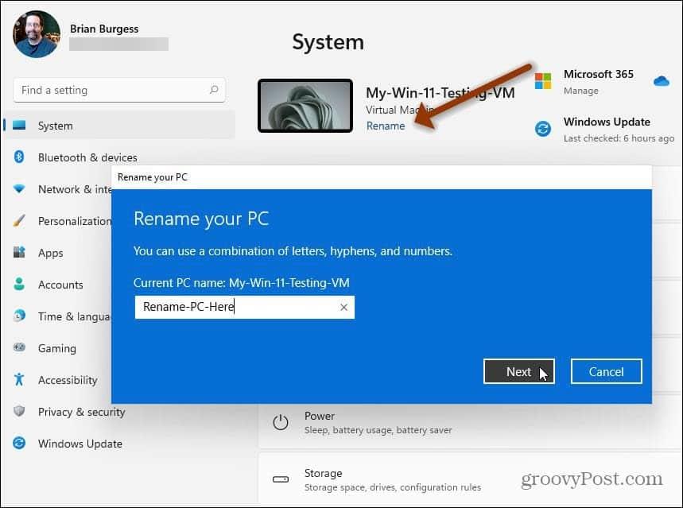Image resolution: width=683 pixels, height=508 pixels.
Task: Click the PC desktop wallpaper thumbnail
Action: [305, 106]
